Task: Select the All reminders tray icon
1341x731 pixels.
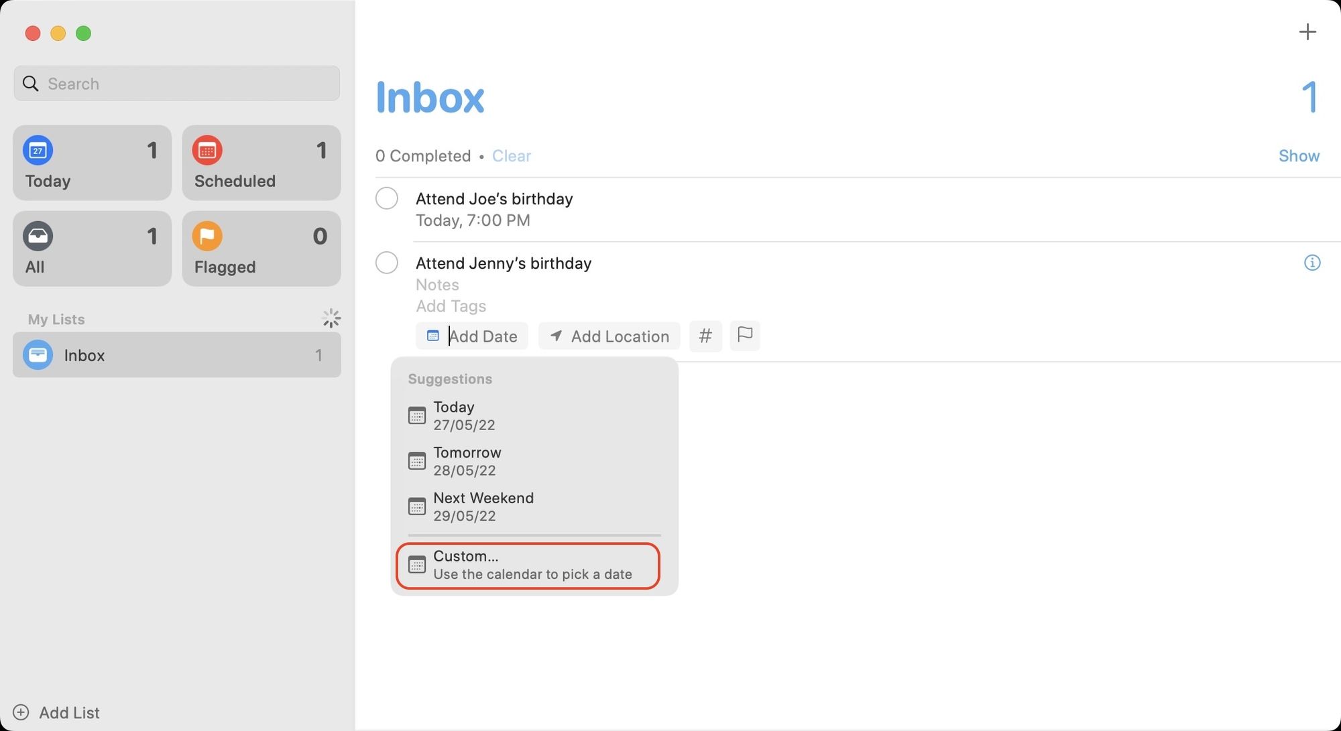Action: click(38, 236)
